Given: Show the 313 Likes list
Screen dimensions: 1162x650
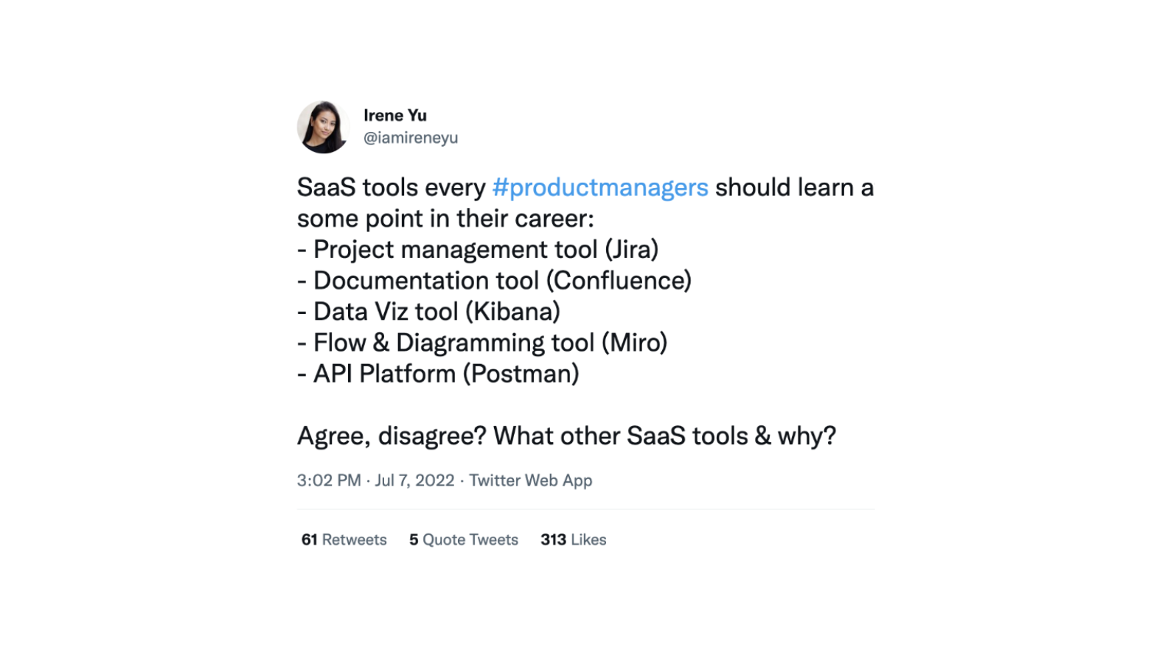Looking at the screenshot, I should pyautogui.click(x=573, y=539).
